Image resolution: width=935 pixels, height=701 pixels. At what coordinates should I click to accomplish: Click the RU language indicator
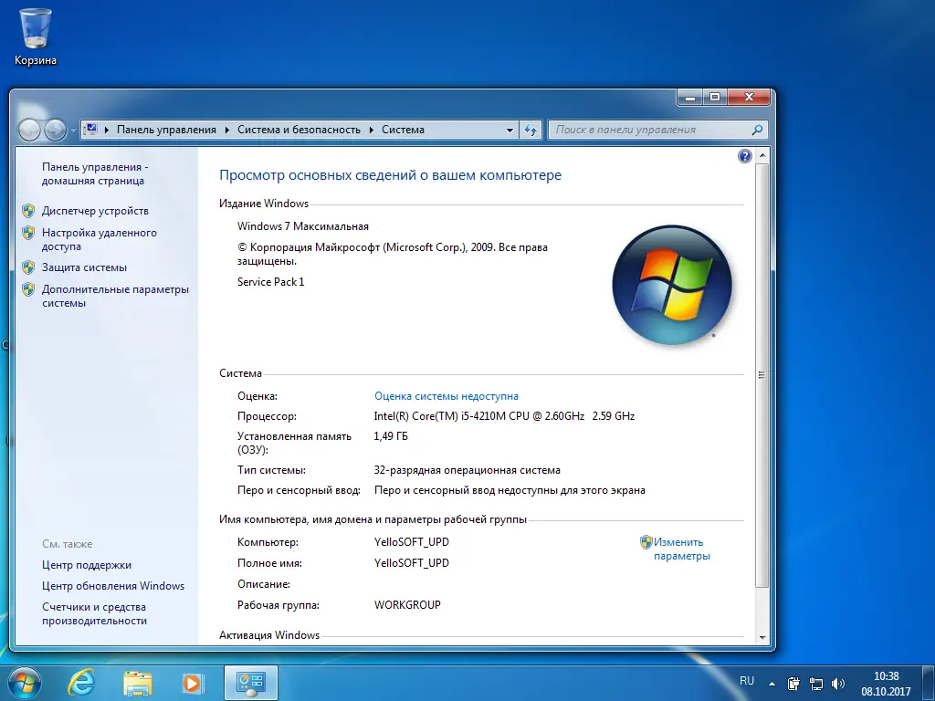pyautogui.click(x=747, y=681)
